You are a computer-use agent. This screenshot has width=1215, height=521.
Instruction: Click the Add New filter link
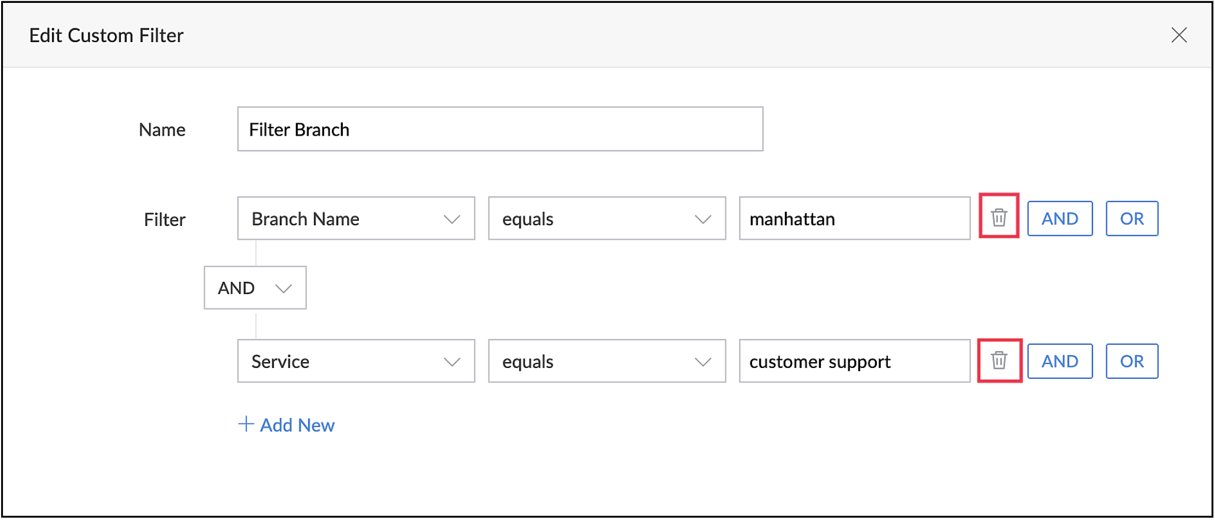pyautogui.click(x=297, y=425)
